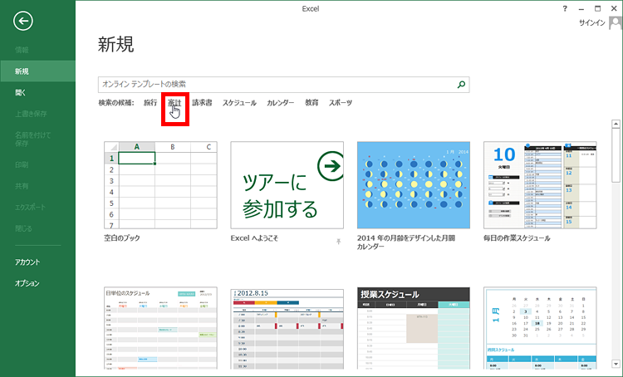Open the 2014 moon phase calendar template
Viewport: 623px width, 377px height.
413,185
